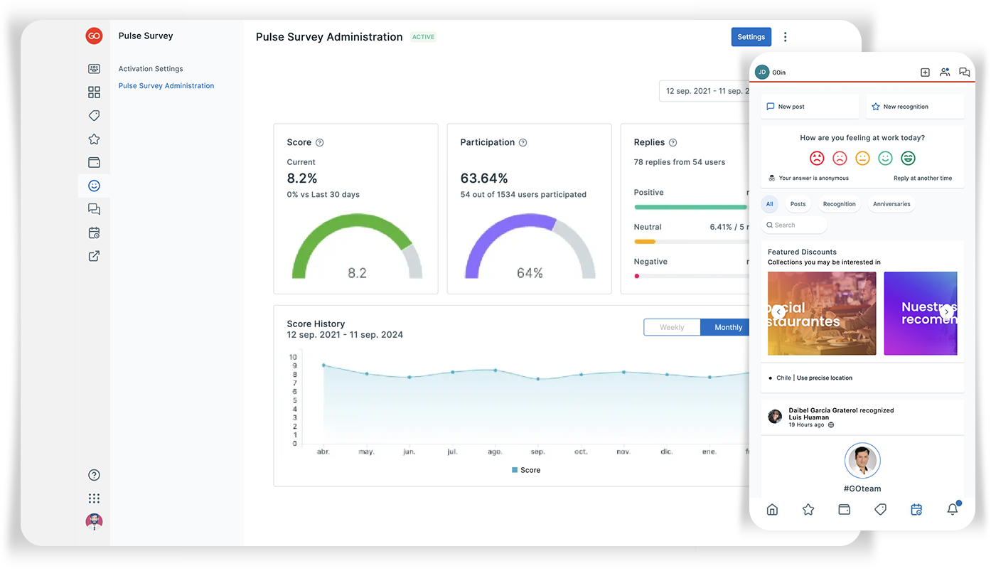Select the red slightly sad face emoji
Image resolution: width=991 pixels, height=571 pixels.
click(x=840, y=158)
